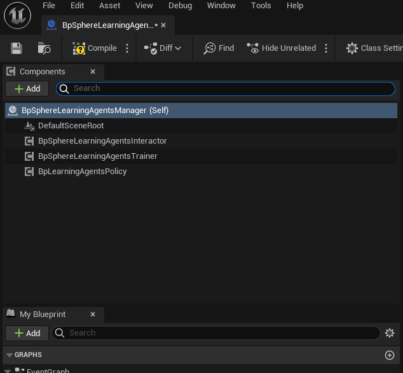Click the My Blueprint book icon

click(x=11, y=314)
